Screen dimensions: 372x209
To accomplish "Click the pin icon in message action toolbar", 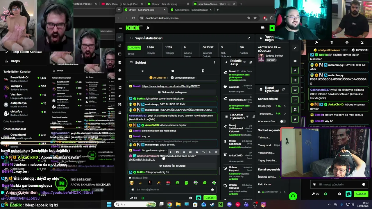I will (x=210, y=152).
